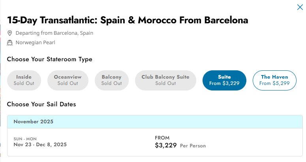306x162 pixels.
Task: Select the Club Balcony Suite option
Action: coord(165,80)
